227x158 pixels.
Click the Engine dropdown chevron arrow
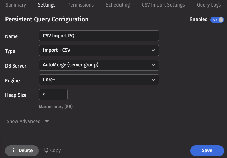coord(153,80)
